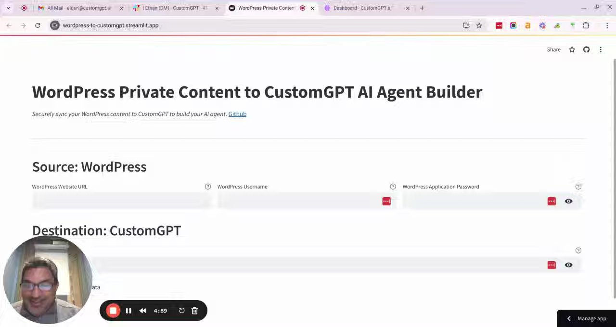The image size is (616, 327).
Task: Toggle visibility of the CustomGPT destination key
Action: (x=568, y=265)
